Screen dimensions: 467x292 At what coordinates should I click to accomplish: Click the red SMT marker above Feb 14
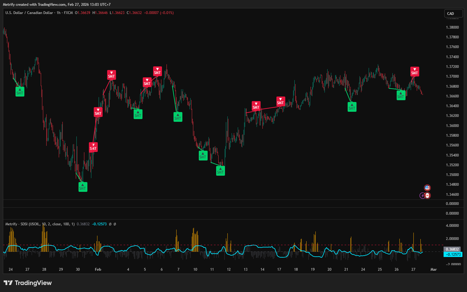[x=256, y=106]
